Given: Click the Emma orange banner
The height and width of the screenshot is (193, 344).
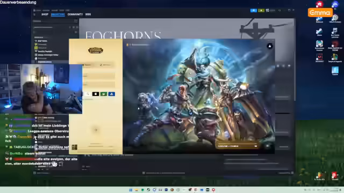Looking at the screenshot, I should 320,12.
